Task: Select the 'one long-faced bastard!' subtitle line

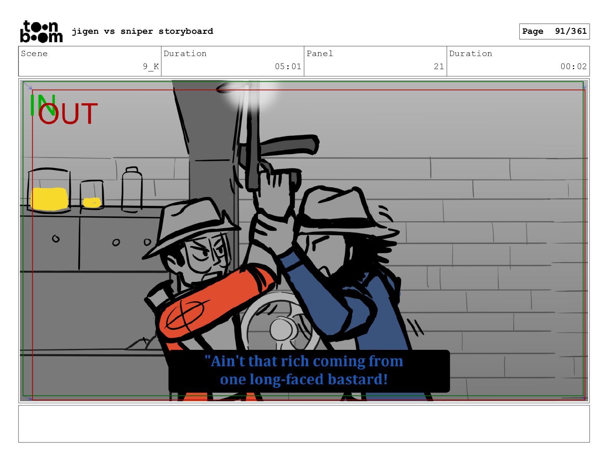Action: pyautogui.click(x=304, y=379)
